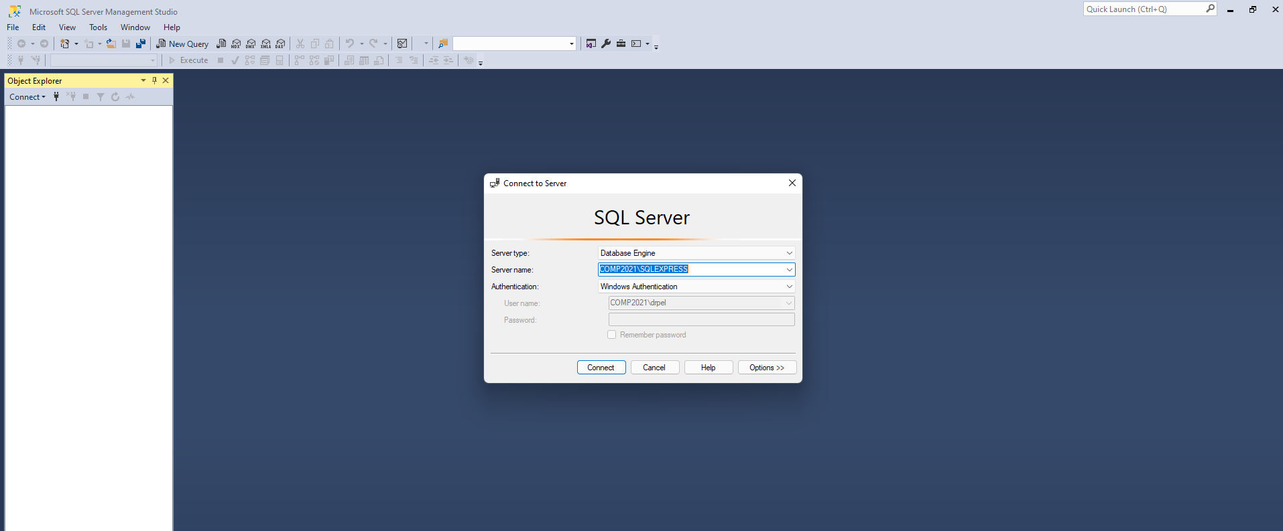The width and height of the screenshot is (1283, 531).
Task: Click the Password input field
Action: 701,319
